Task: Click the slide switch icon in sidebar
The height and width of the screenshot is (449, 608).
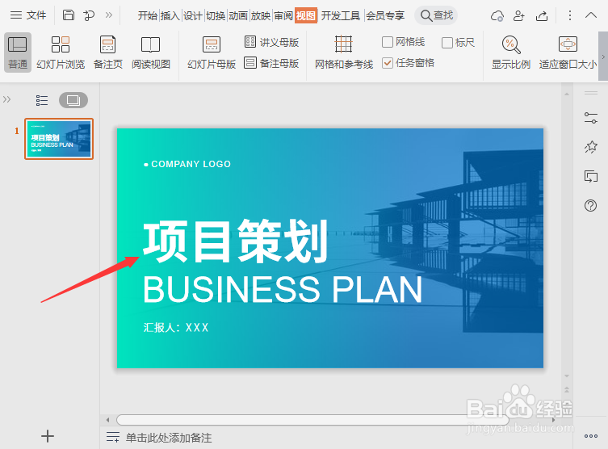Action: tap(590, 176)
